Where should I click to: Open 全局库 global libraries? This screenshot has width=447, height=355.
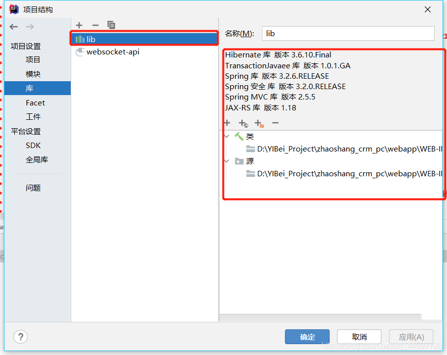37,160
